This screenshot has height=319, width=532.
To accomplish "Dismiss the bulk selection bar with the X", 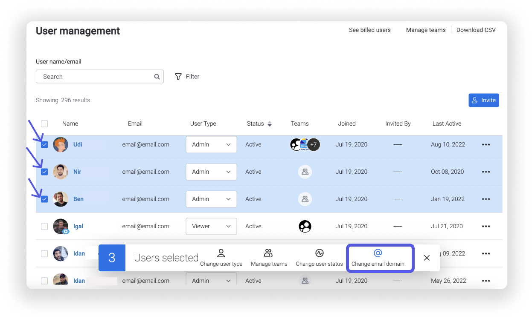I will pos(427,257).
